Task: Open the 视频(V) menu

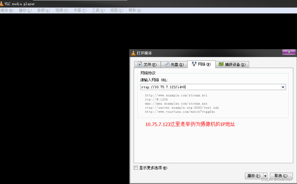Action: click(62, 10)
